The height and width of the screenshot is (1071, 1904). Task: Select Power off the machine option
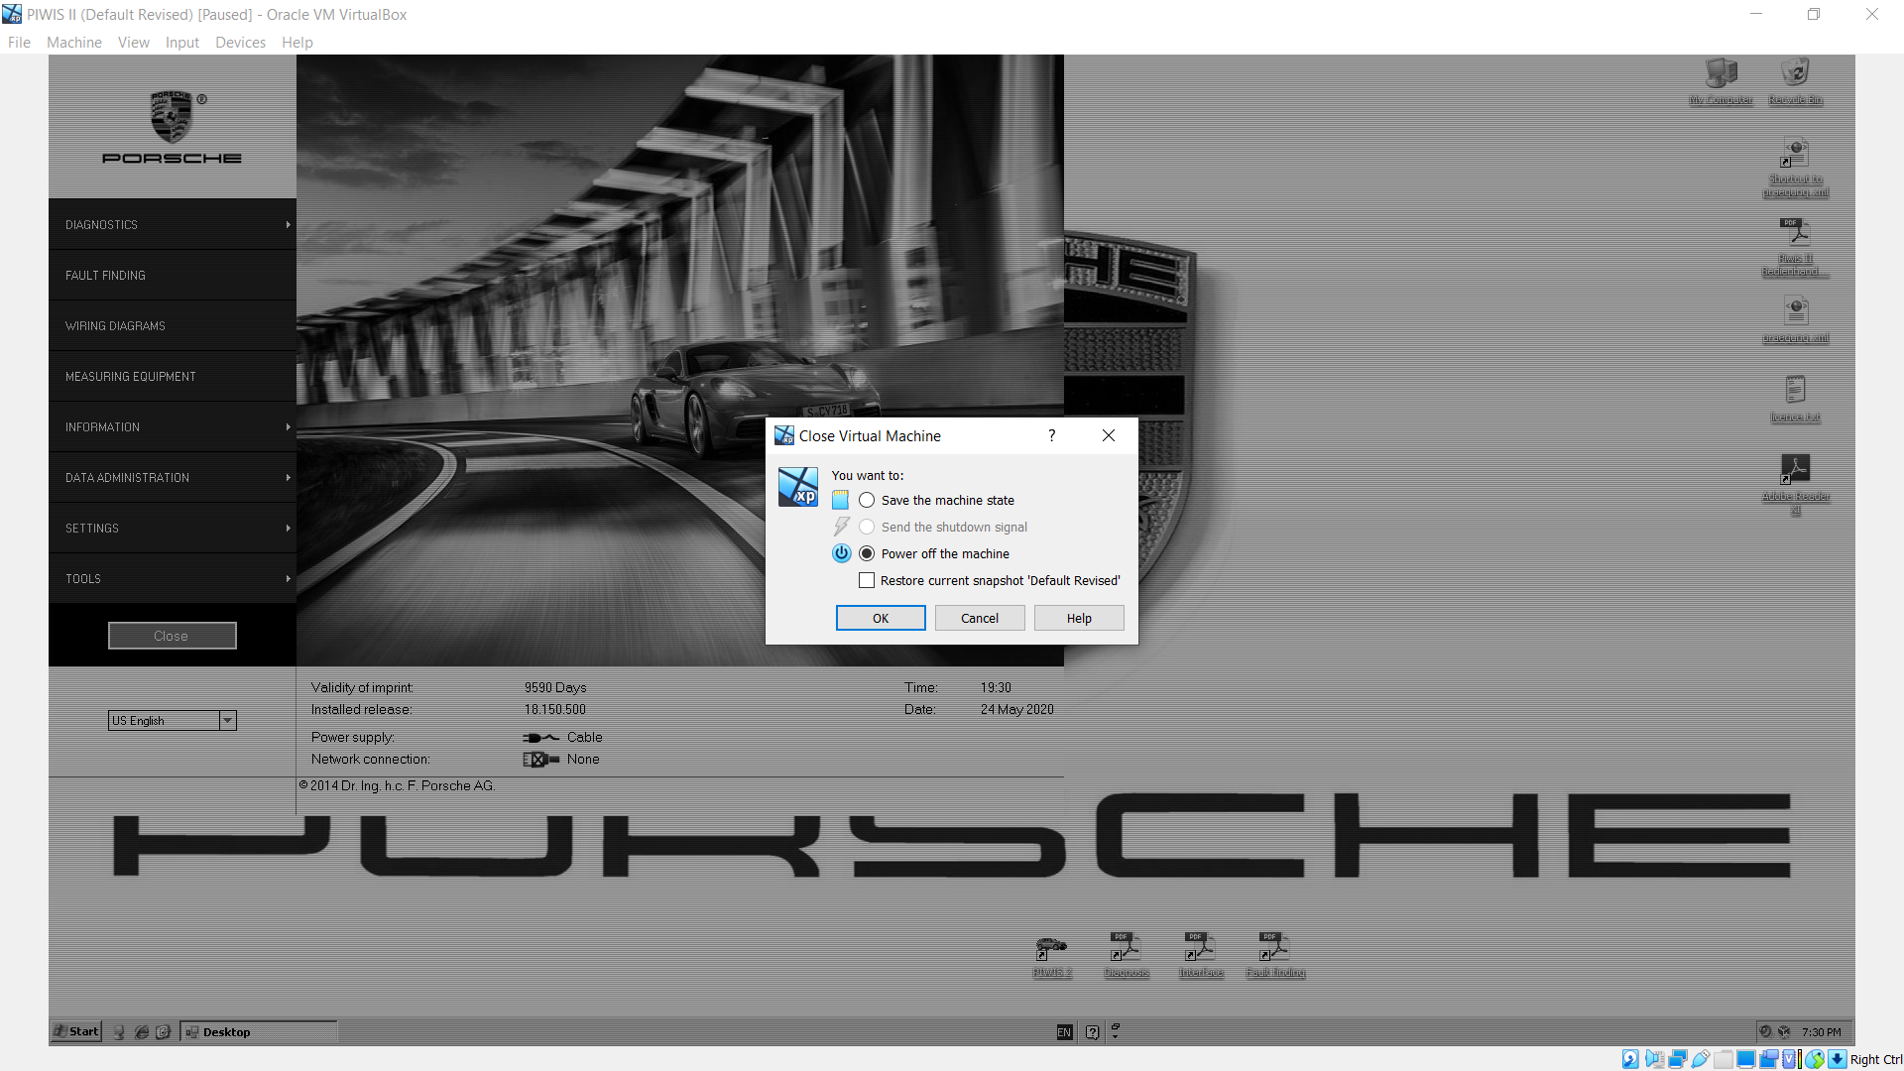pyautogui.click(x=867, y=553)
